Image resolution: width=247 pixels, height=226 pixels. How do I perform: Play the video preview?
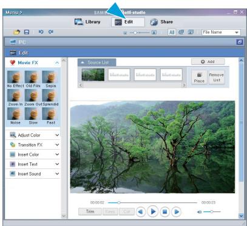153,211
